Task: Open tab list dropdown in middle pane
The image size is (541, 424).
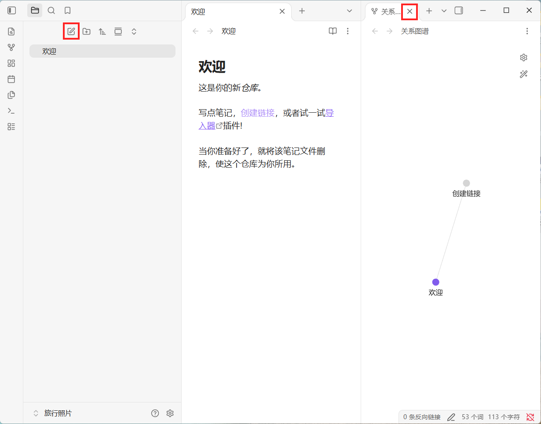Action: tap(350, 11)
